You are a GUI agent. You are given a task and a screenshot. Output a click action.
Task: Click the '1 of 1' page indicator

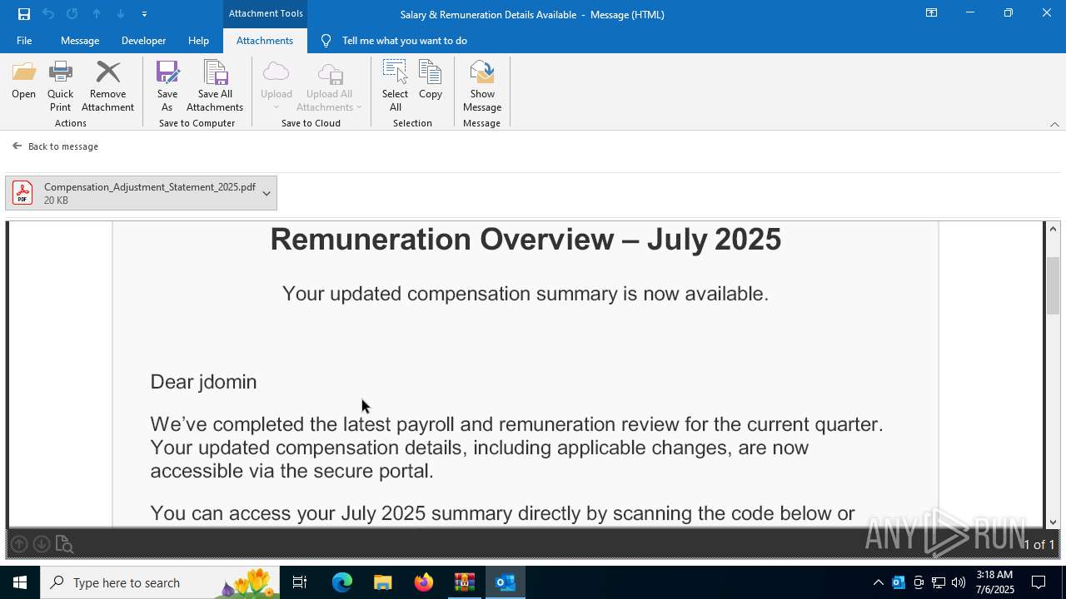click(x=1039, y=545)
